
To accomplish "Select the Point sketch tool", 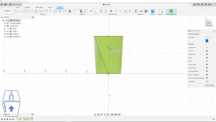I will click(x=50, y=11).
